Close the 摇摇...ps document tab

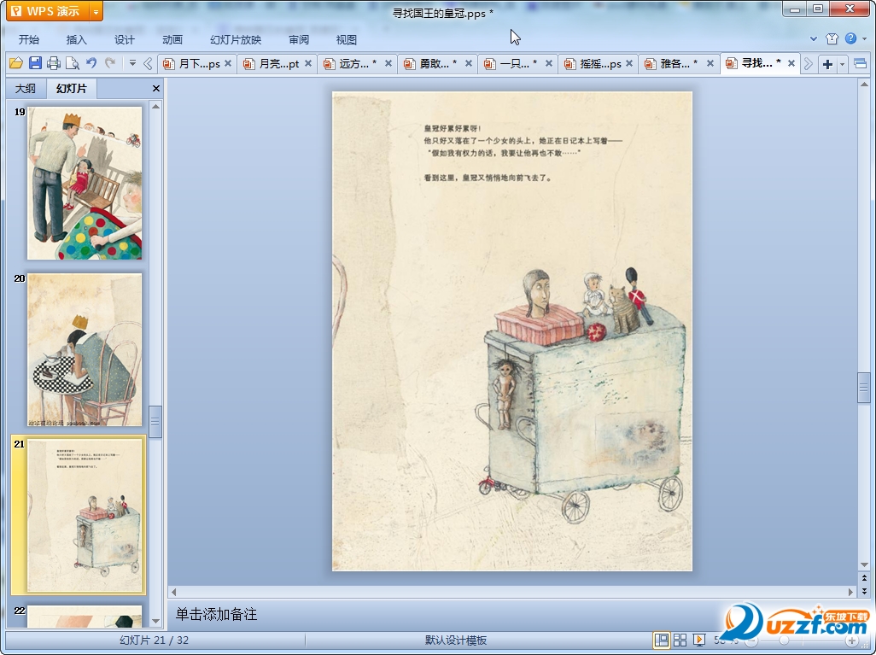[x=629, y=64]
